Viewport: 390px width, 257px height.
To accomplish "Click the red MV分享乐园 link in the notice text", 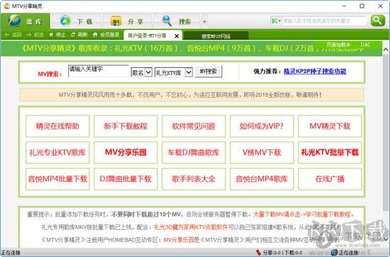I will pyautogui.click(x=179, y=240).
